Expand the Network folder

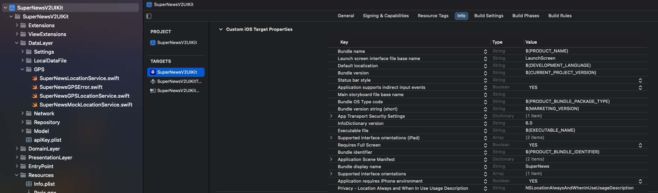[x=22, y=113]
